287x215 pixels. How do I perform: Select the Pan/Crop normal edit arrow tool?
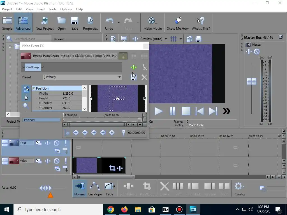pyautogui.click(x=26, y=98)
